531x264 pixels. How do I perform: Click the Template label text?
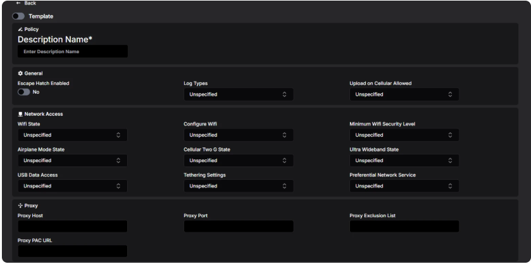(41, 16)
